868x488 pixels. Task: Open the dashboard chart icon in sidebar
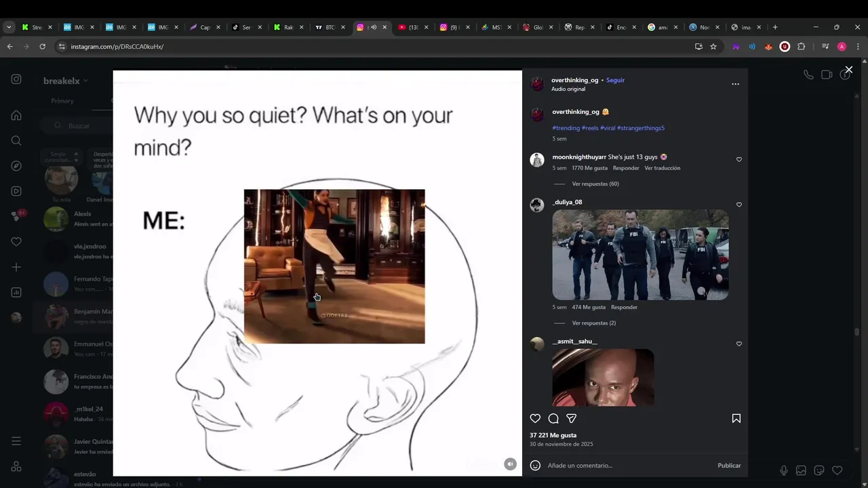coord(16,293)
